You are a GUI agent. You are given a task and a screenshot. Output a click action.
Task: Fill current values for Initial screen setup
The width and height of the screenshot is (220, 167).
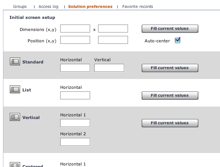click(x=170, y=29)
